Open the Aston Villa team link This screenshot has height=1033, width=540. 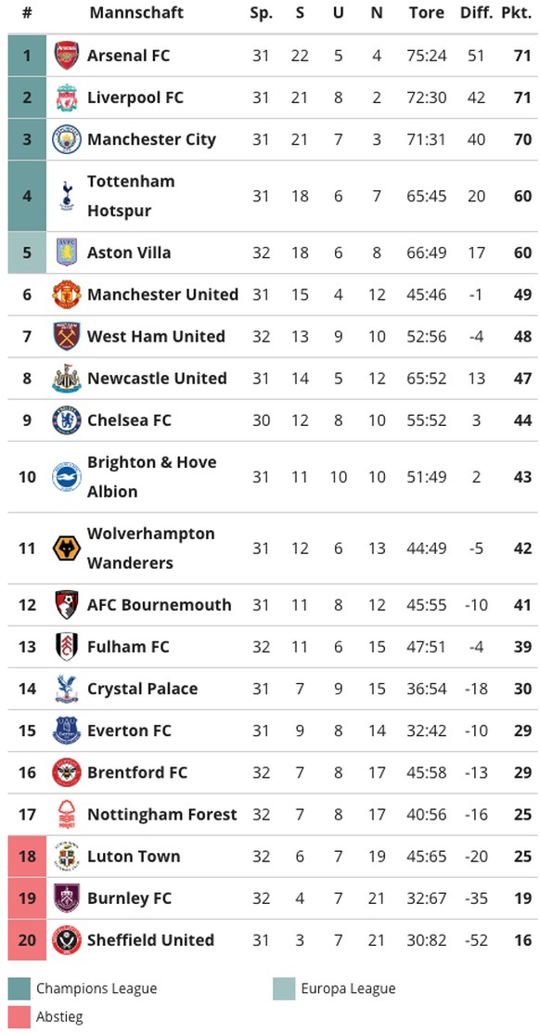tap(129, 252)
